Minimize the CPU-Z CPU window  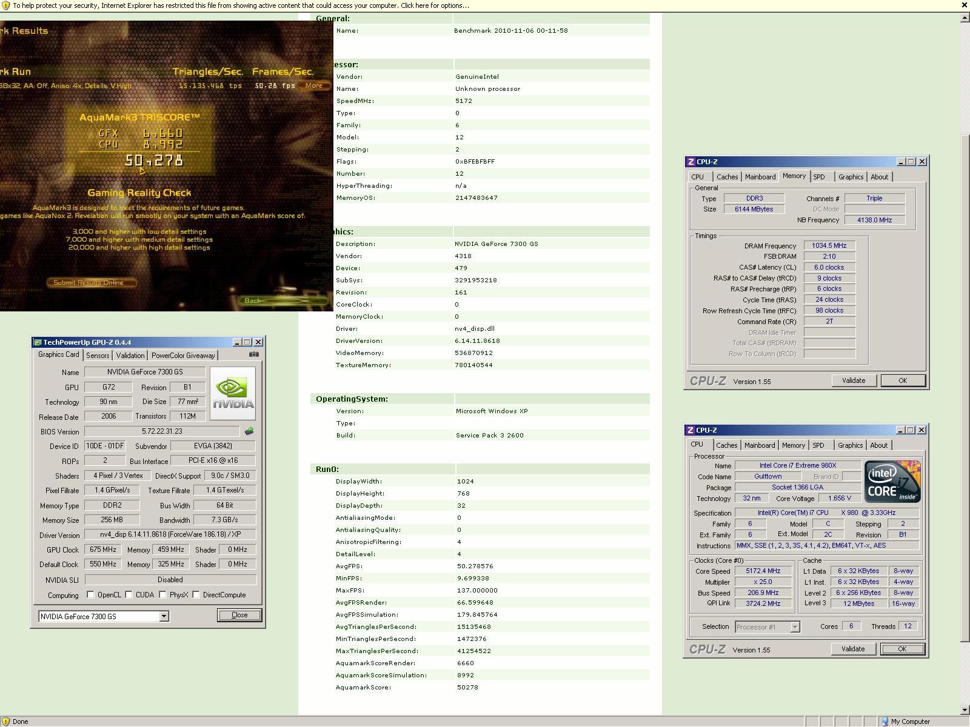click(901, 430)
